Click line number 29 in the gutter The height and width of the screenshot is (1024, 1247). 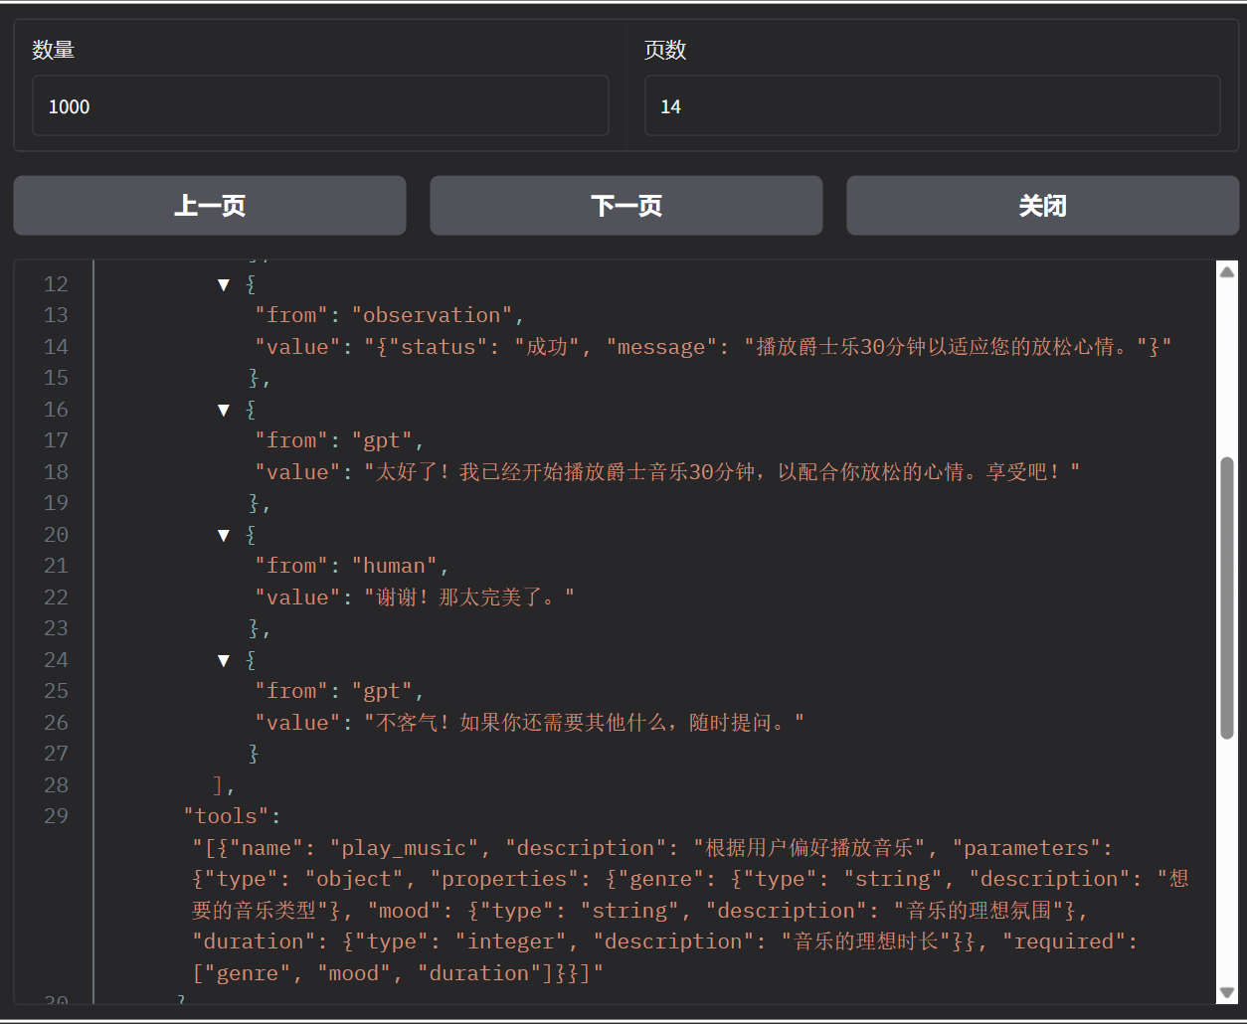pyautogui.click(x=56, y=816)
